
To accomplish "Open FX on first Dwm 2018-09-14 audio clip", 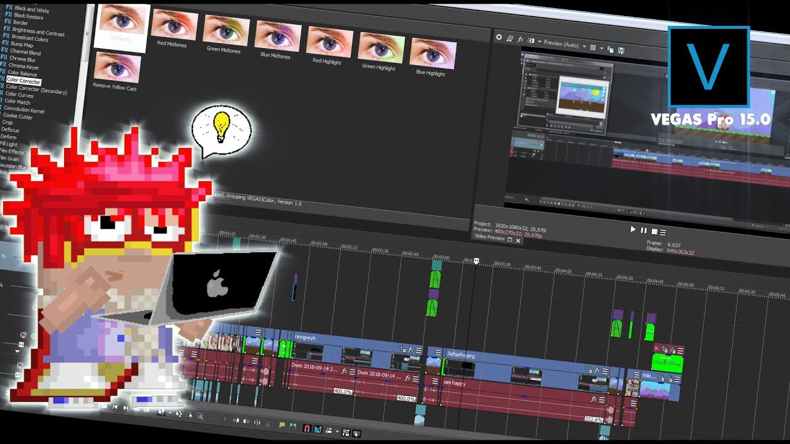I will coord(345,372).
